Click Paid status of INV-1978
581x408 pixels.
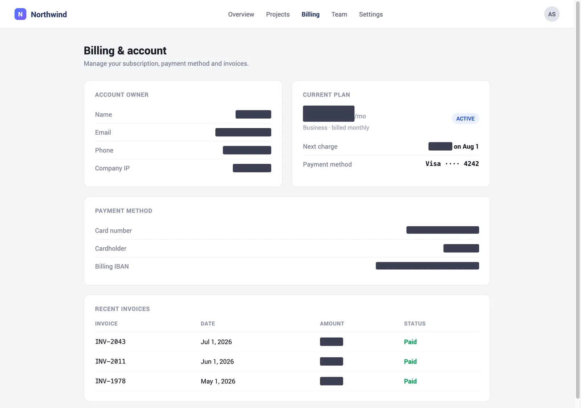(410, 382)
